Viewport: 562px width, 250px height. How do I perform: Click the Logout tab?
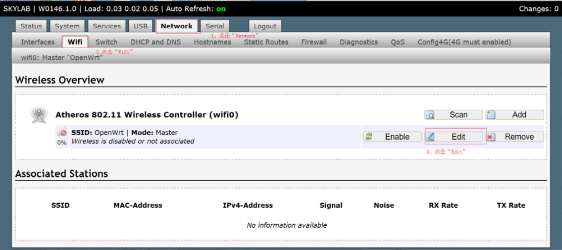[x=265, y=26]
